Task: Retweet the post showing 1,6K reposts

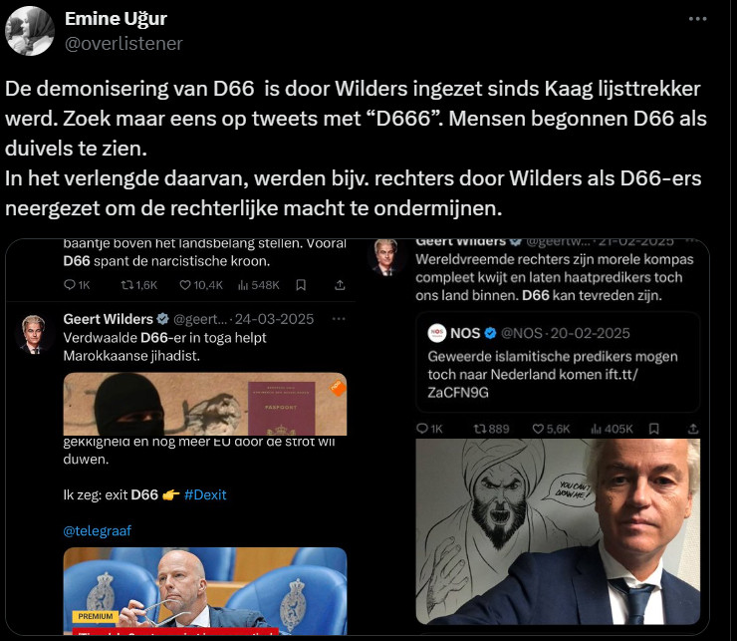Action: (138, 285)
